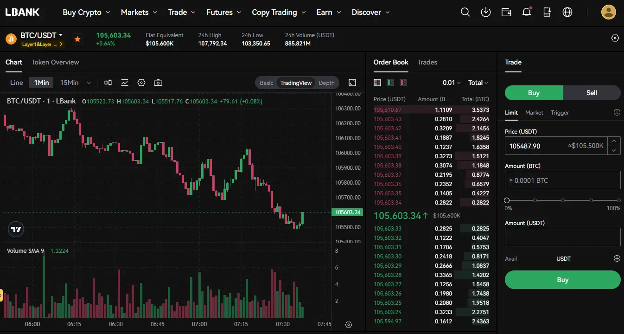Open the notifications bell
This screenshot has height=334, width=624.
527,12
